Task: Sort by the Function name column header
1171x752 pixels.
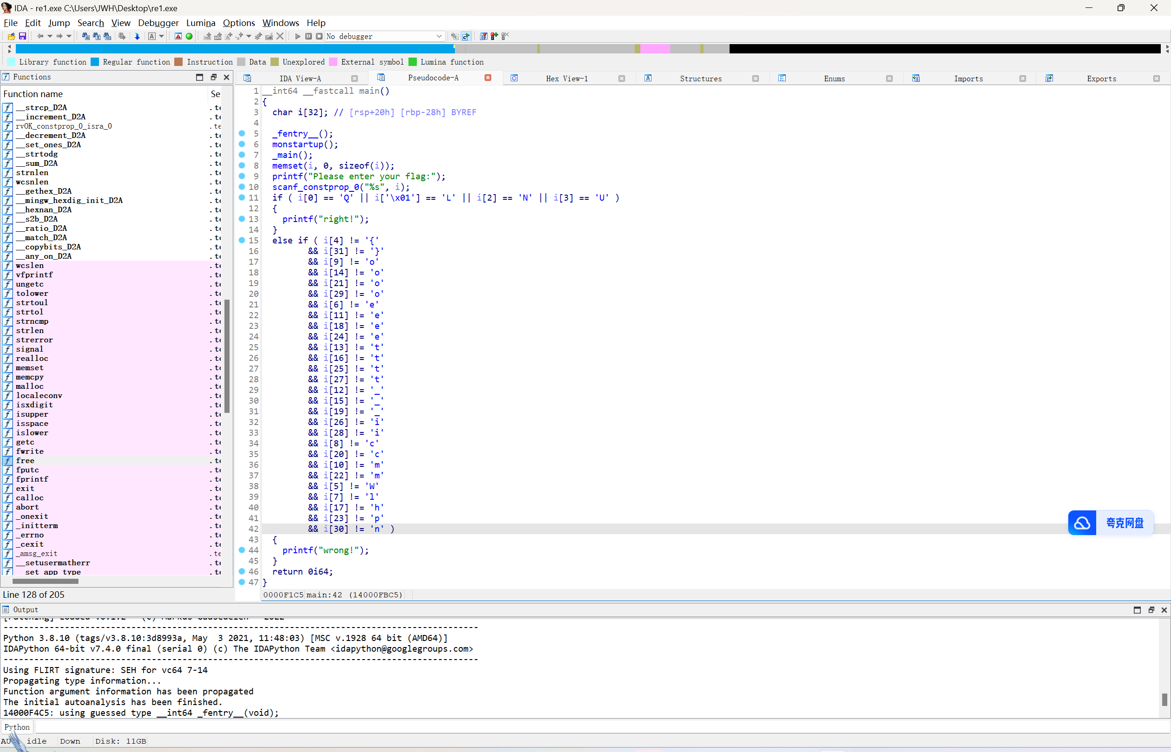Action: pos(105,94)
